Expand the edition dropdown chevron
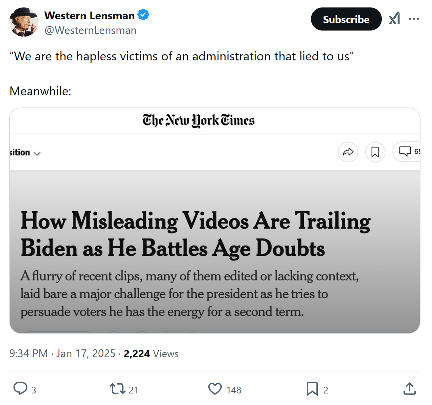Screen dimensions: 432x405 click(x=37, y=153)
